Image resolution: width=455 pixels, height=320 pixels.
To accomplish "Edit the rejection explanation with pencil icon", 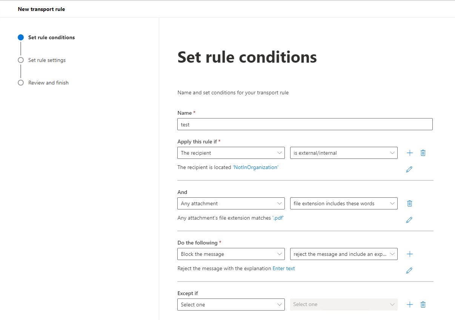I will pos(409,271).
